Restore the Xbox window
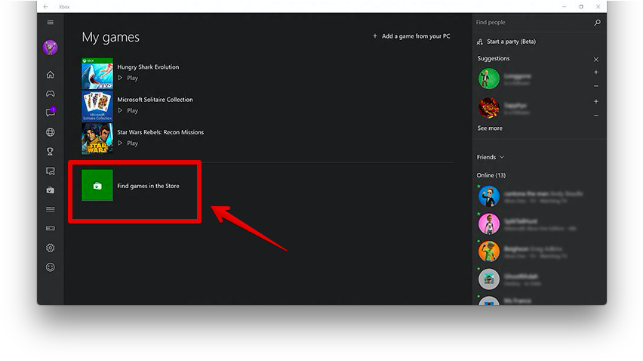This screenshot has width=643, height=361. [581, 7]
